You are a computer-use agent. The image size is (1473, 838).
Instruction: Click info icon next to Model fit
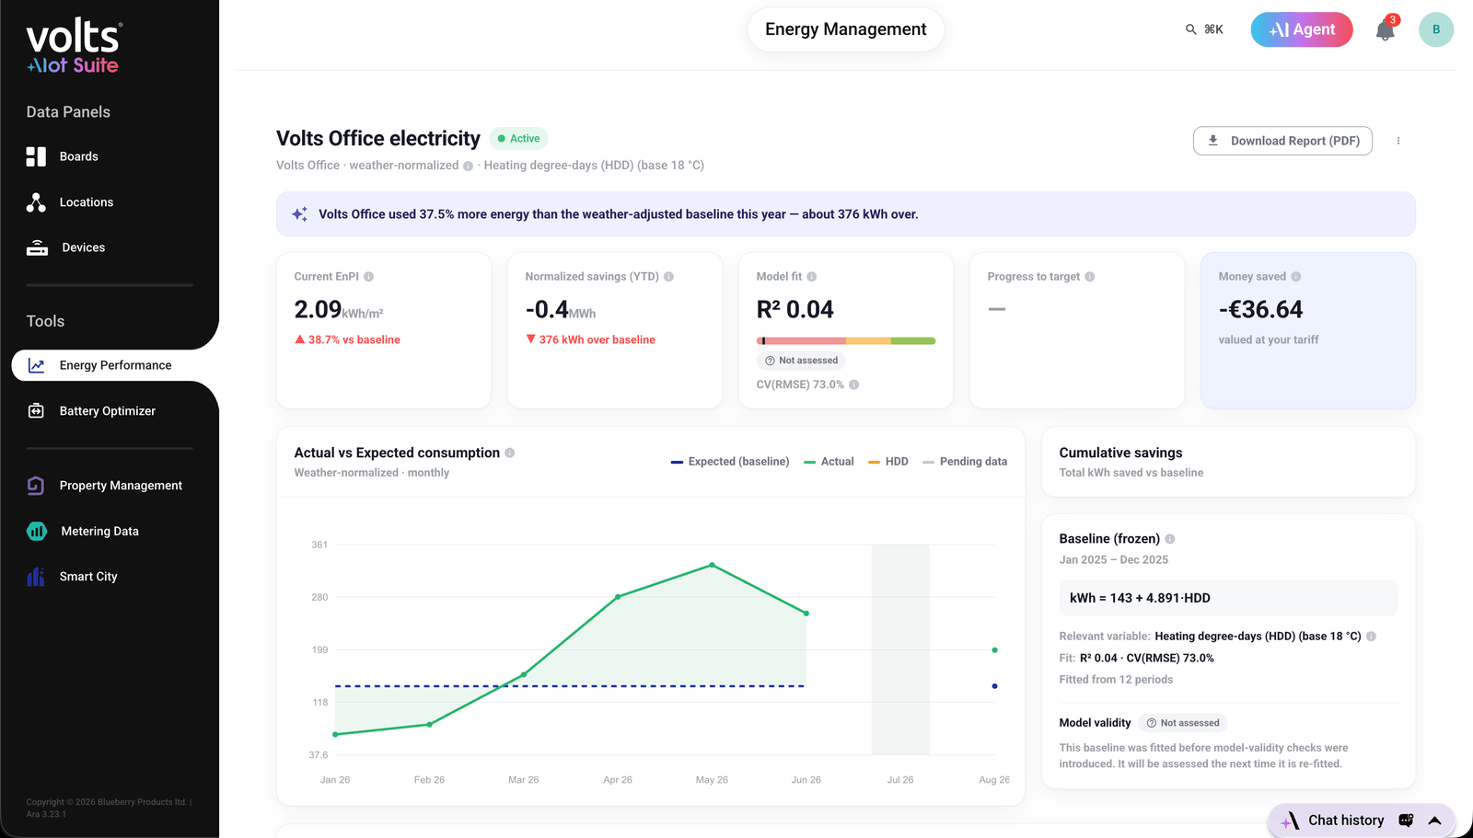tap(812, 277)
